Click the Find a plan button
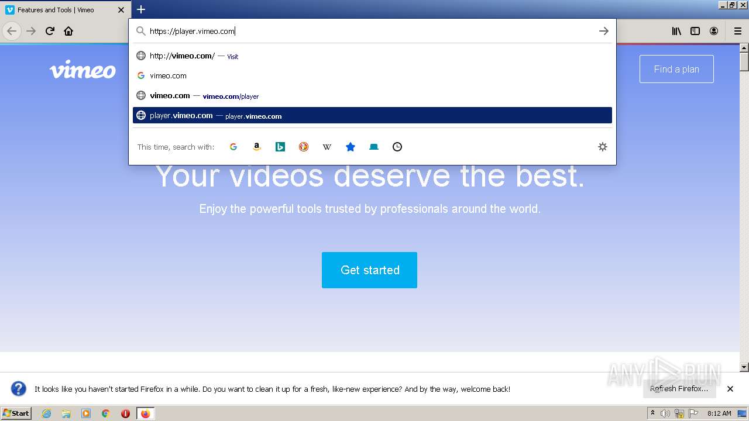 (x=676, y=69)
